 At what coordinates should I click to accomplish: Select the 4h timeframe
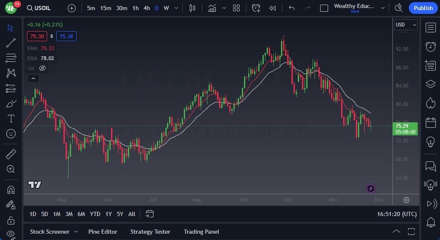click(x=146, y=8)
